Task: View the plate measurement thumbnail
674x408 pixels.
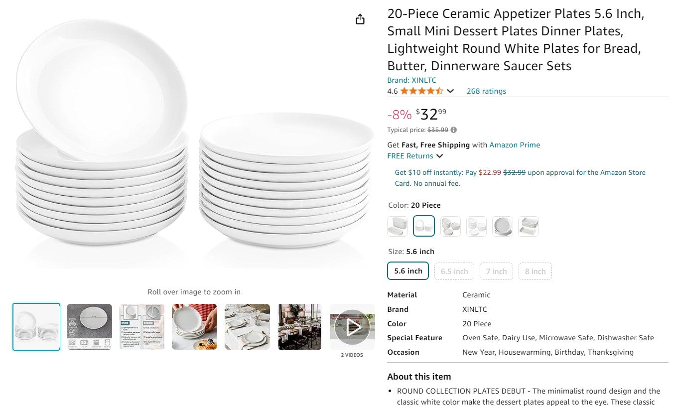Action: (89, 326)
